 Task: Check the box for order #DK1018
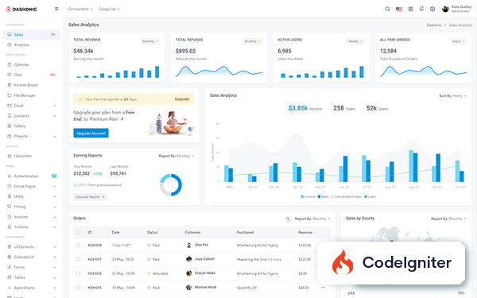[78, 245]
